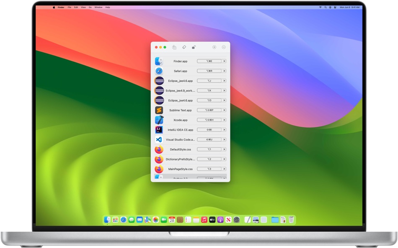The image size is (398, 248).
Task: Select the Sublime Text.app name text
Action: click(181, 110)
